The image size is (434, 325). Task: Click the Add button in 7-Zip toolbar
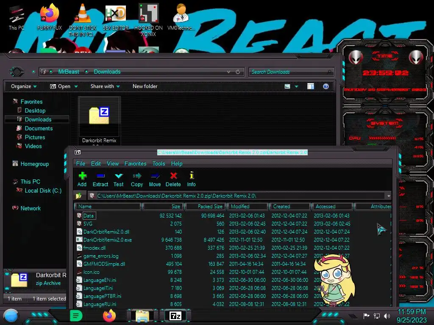pyautogui.click(x=82, y=179)
